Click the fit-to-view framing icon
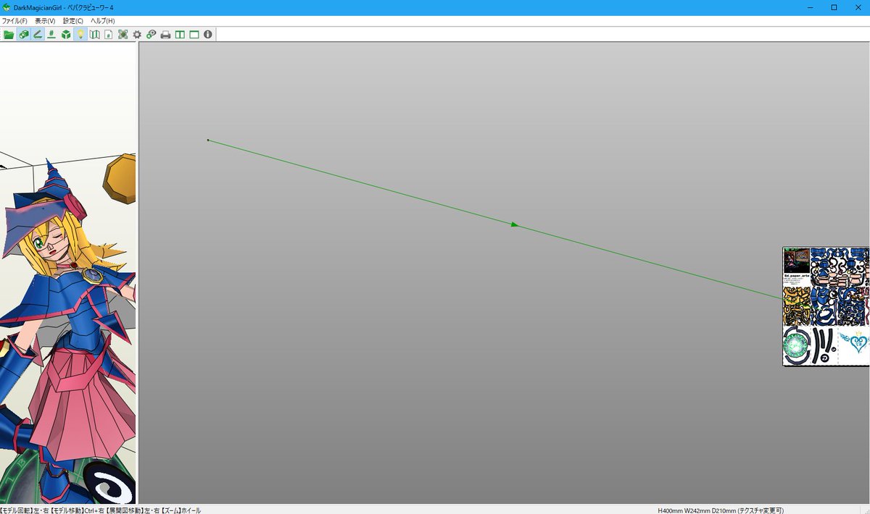 coord(123,34)
